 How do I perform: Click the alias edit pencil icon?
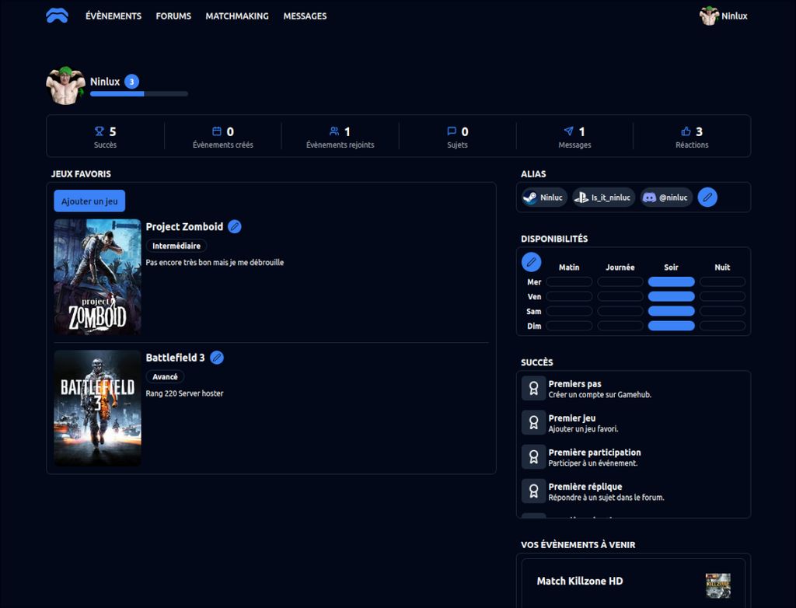[x=707, y=197]
